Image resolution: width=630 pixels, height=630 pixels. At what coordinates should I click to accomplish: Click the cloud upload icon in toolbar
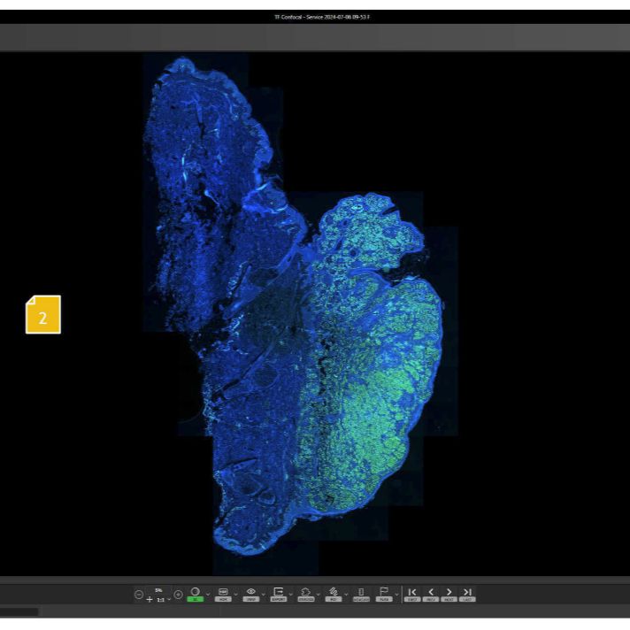point(306,593)
